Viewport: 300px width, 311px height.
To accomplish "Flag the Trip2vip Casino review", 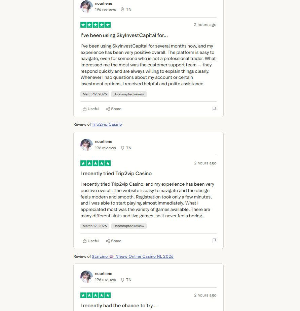I will coord(214,241).
